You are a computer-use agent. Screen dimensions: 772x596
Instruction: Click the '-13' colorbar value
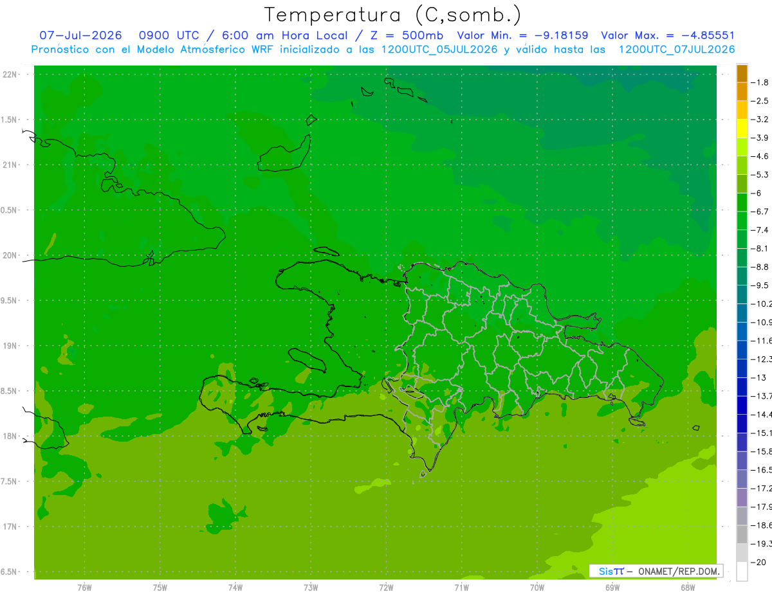click(759, 377)
